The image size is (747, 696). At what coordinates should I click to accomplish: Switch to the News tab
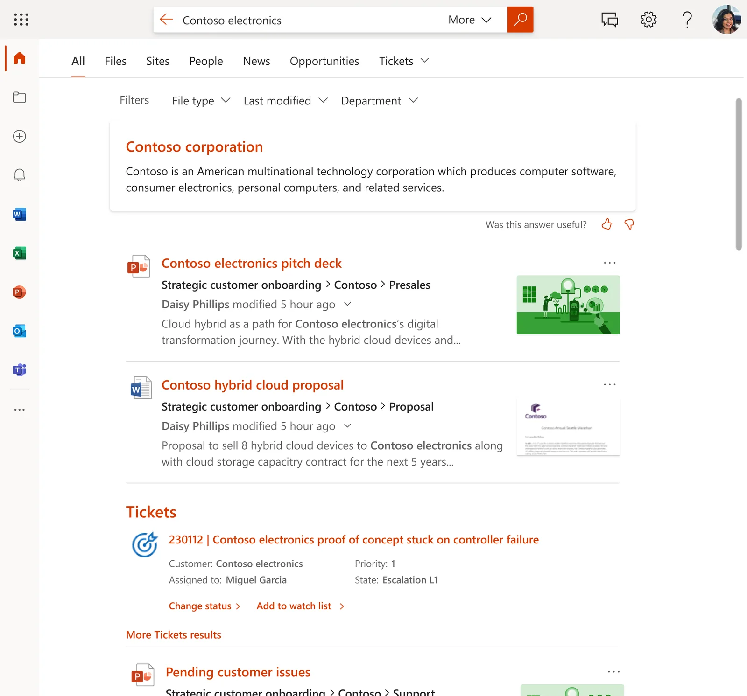pyautogui.click(x=256, y=61)
